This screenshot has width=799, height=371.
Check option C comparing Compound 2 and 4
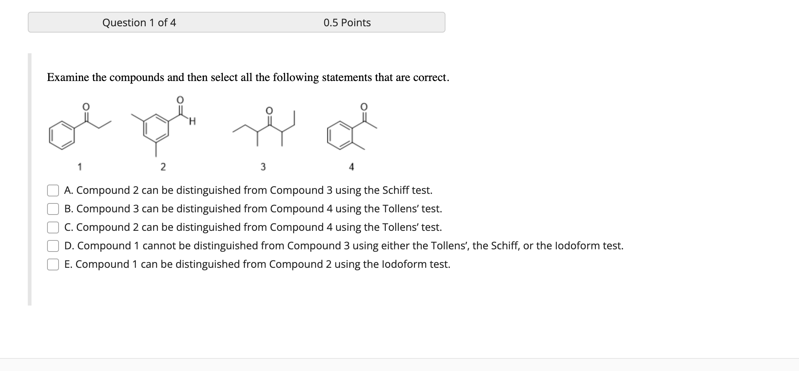(53, 227)
